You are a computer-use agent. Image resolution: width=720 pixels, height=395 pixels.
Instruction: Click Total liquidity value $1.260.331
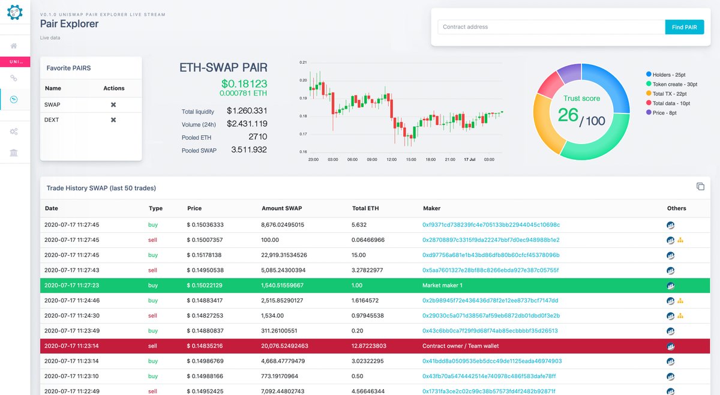coord(247,111)
